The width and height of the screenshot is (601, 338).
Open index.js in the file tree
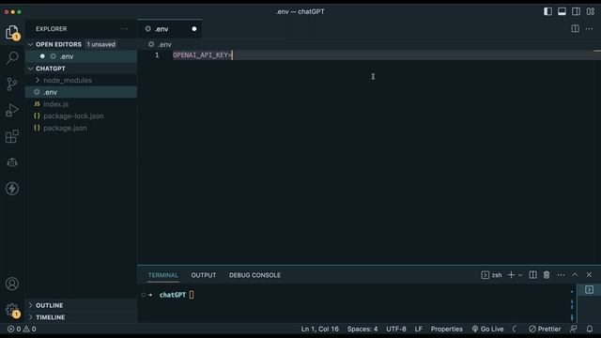82,104
